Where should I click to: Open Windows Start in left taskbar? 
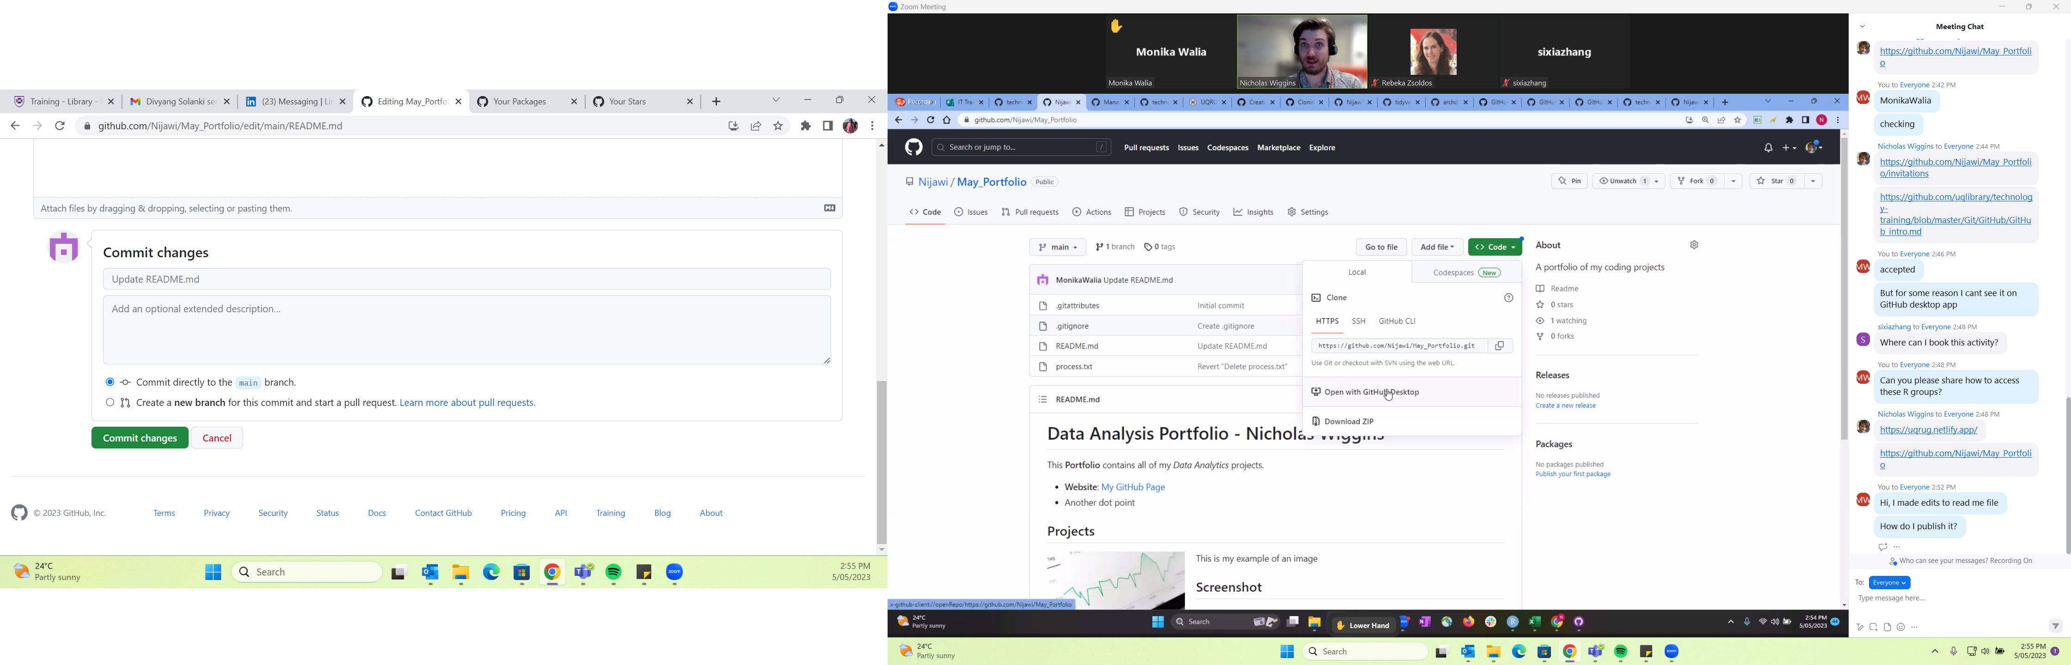pos(213,572)
